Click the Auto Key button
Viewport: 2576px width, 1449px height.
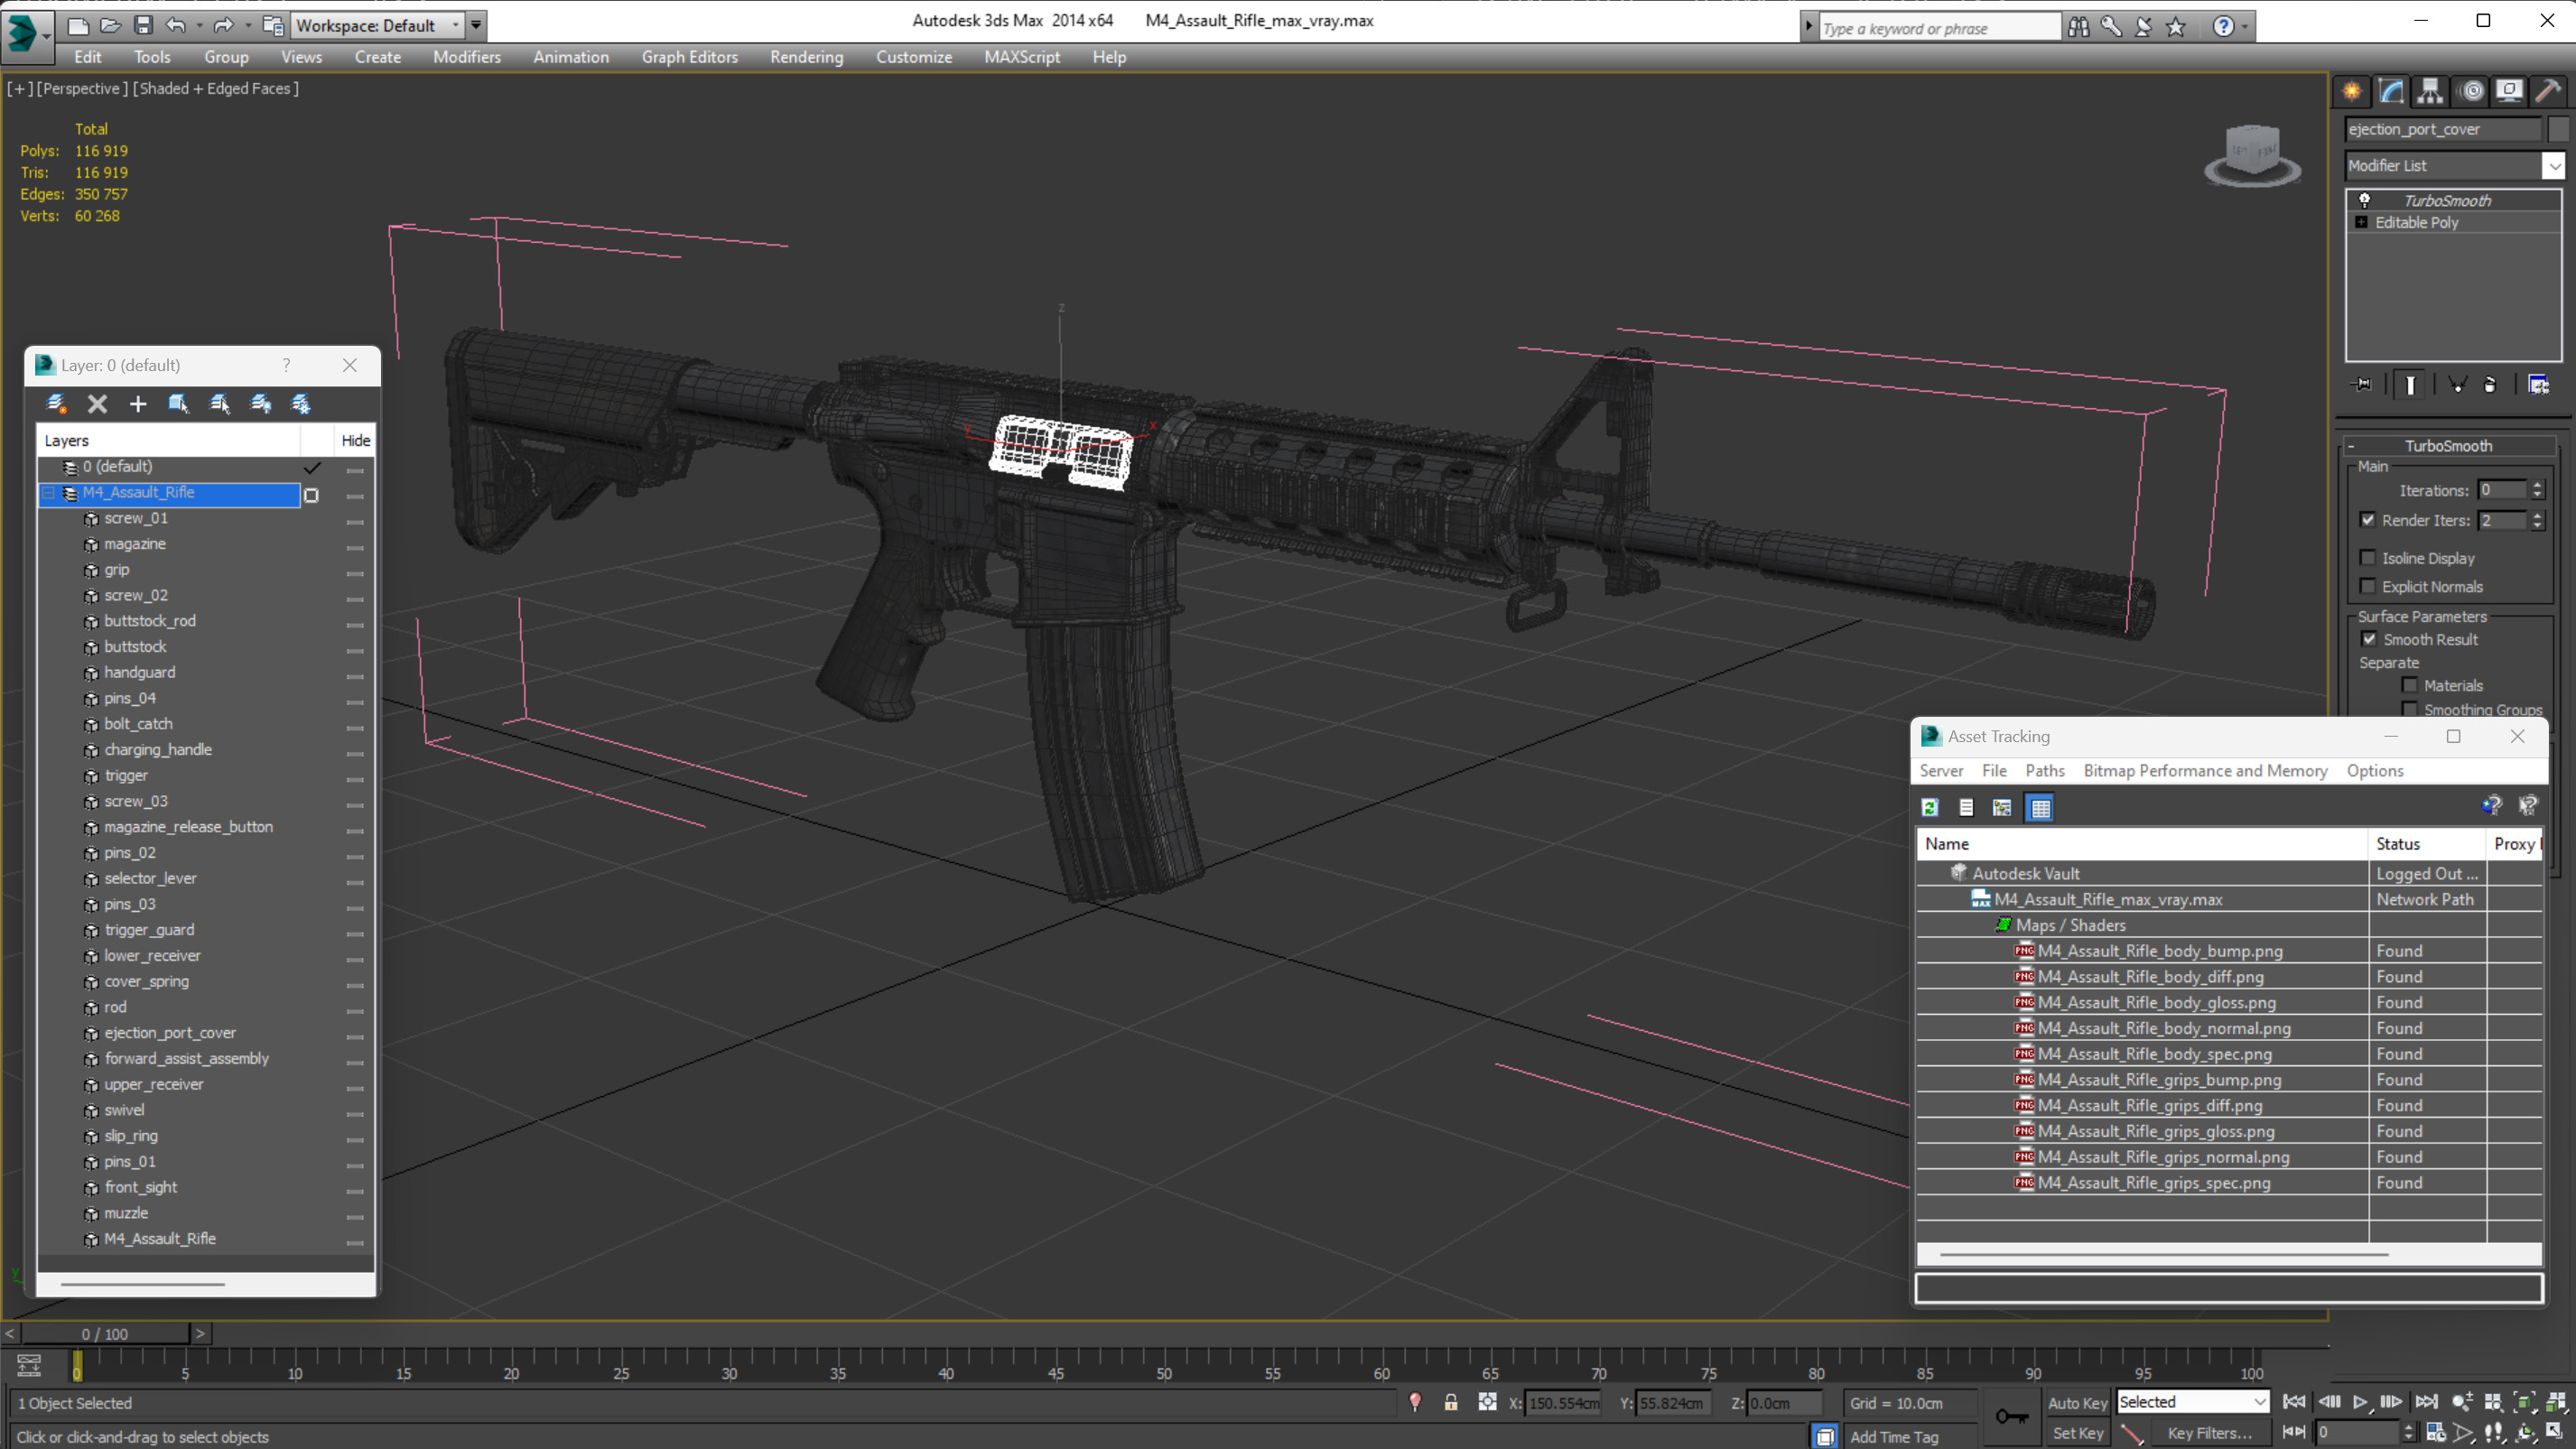pos(2077,1403)
